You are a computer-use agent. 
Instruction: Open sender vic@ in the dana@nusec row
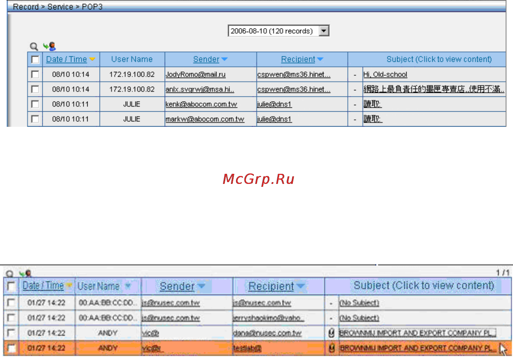click(x=150, y=333)
